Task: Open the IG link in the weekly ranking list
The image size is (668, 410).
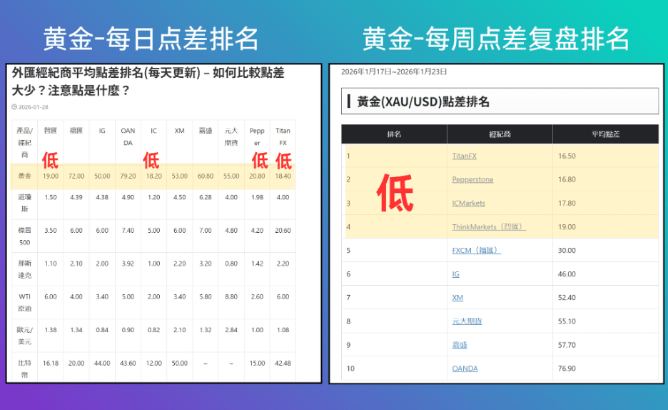Action: click(x=456, y=274)
